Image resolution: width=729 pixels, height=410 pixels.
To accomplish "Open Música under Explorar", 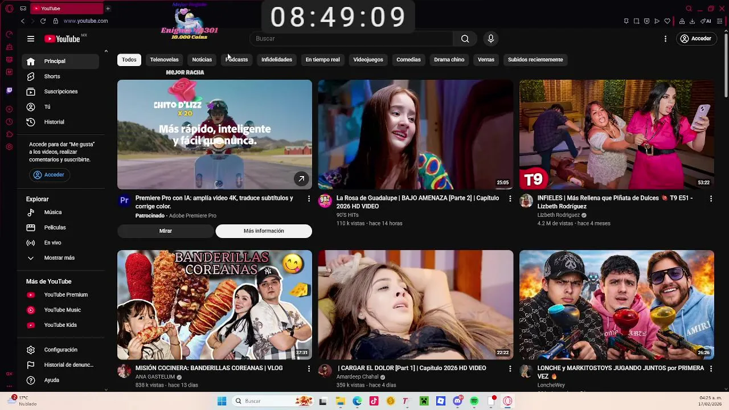I will [60, 212].
